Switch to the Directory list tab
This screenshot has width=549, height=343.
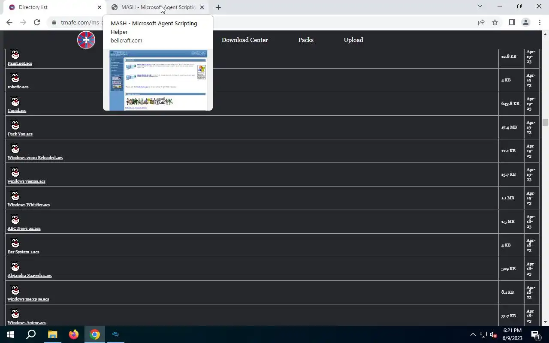[x=54, y=7]
